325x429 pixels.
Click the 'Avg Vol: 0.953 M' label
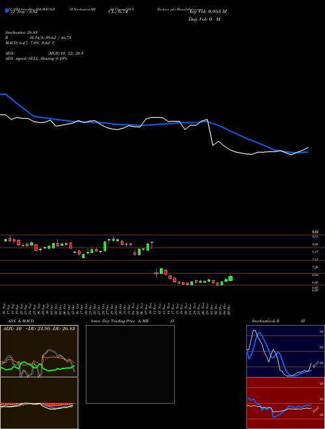208,11
